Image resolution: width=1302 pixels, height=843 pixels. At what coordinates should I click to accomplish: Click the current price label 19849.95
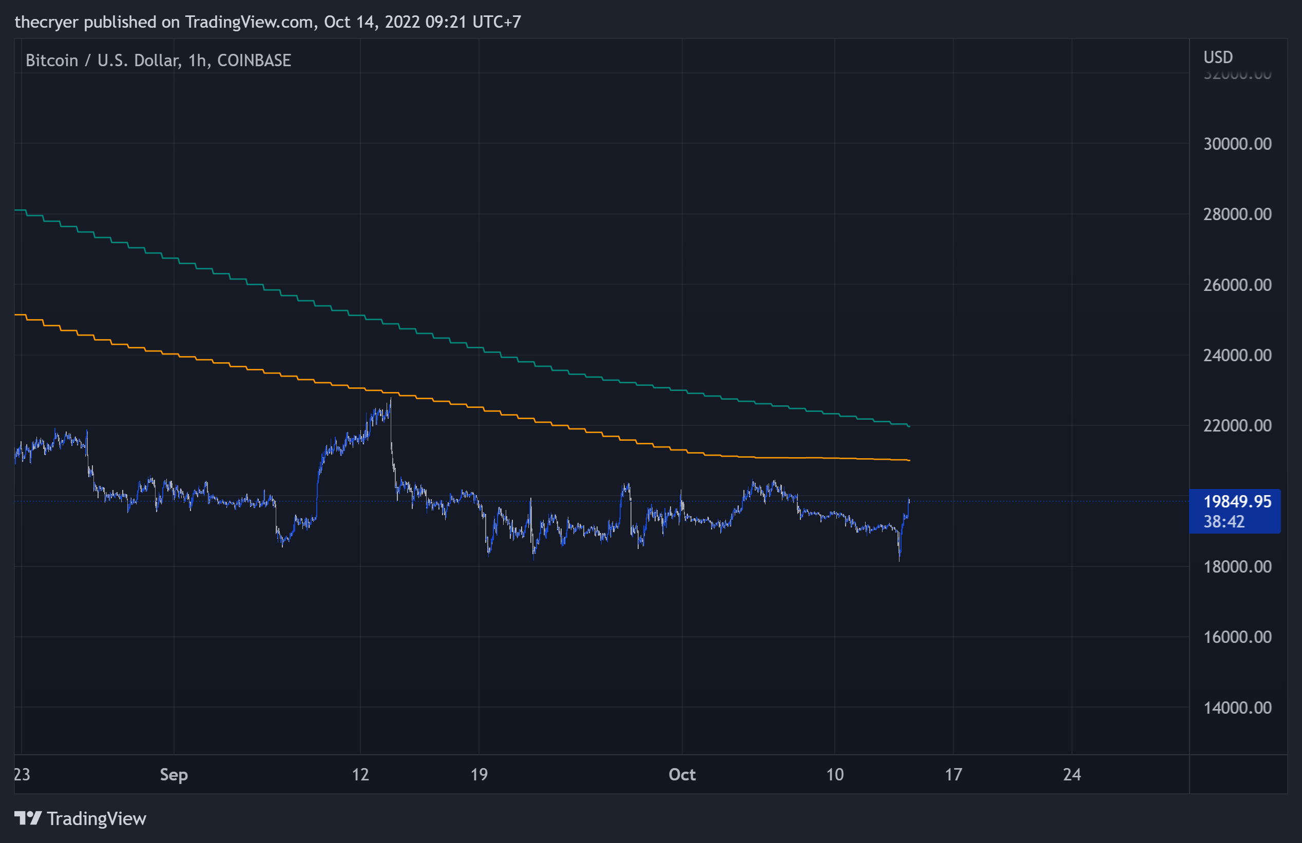tap(1237, 501)
